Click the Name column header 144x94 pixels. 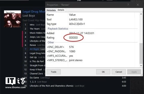(x=50, y=15)
